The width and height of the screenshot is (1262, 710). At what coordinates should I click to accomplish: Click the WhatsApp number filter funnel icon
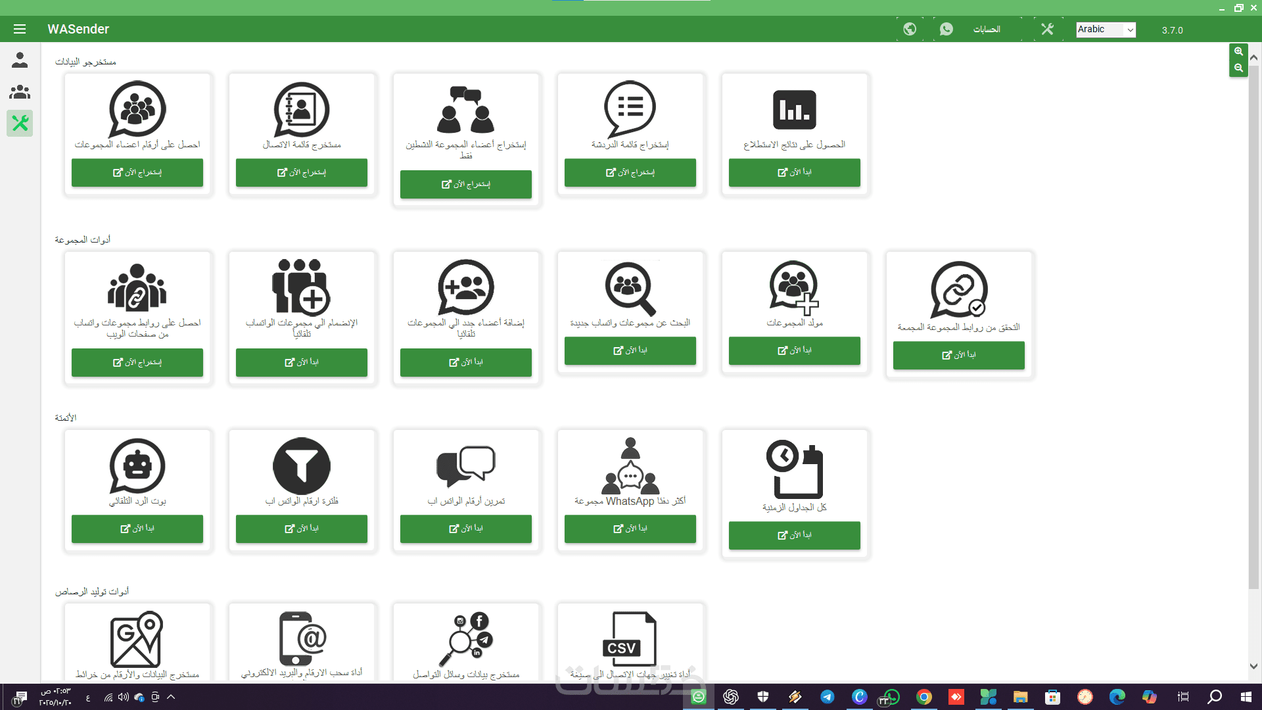coord(302,465)
